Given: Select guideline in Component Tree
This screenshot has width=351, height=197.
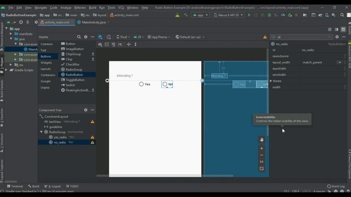Looking at the screenshot, I should tap(55, 127).
